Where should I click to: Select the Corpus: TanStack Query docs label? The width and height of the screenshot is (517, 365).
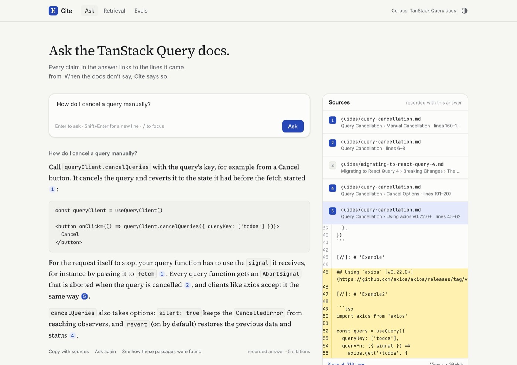click(x=424, y=11)
